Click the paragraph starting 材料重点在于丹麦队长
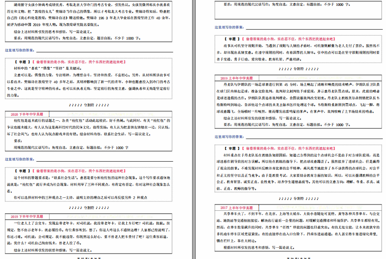386x259 pixels. tap(298, 172)
